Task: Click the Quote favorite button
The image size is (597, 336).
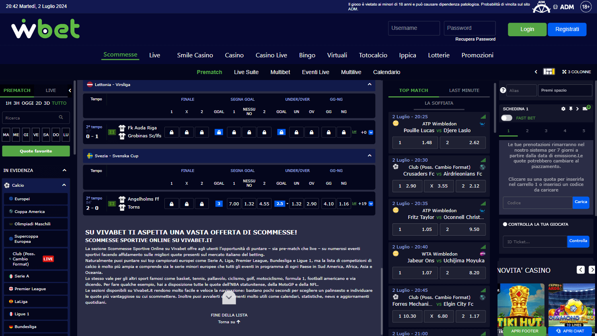Action: (36, 151)
